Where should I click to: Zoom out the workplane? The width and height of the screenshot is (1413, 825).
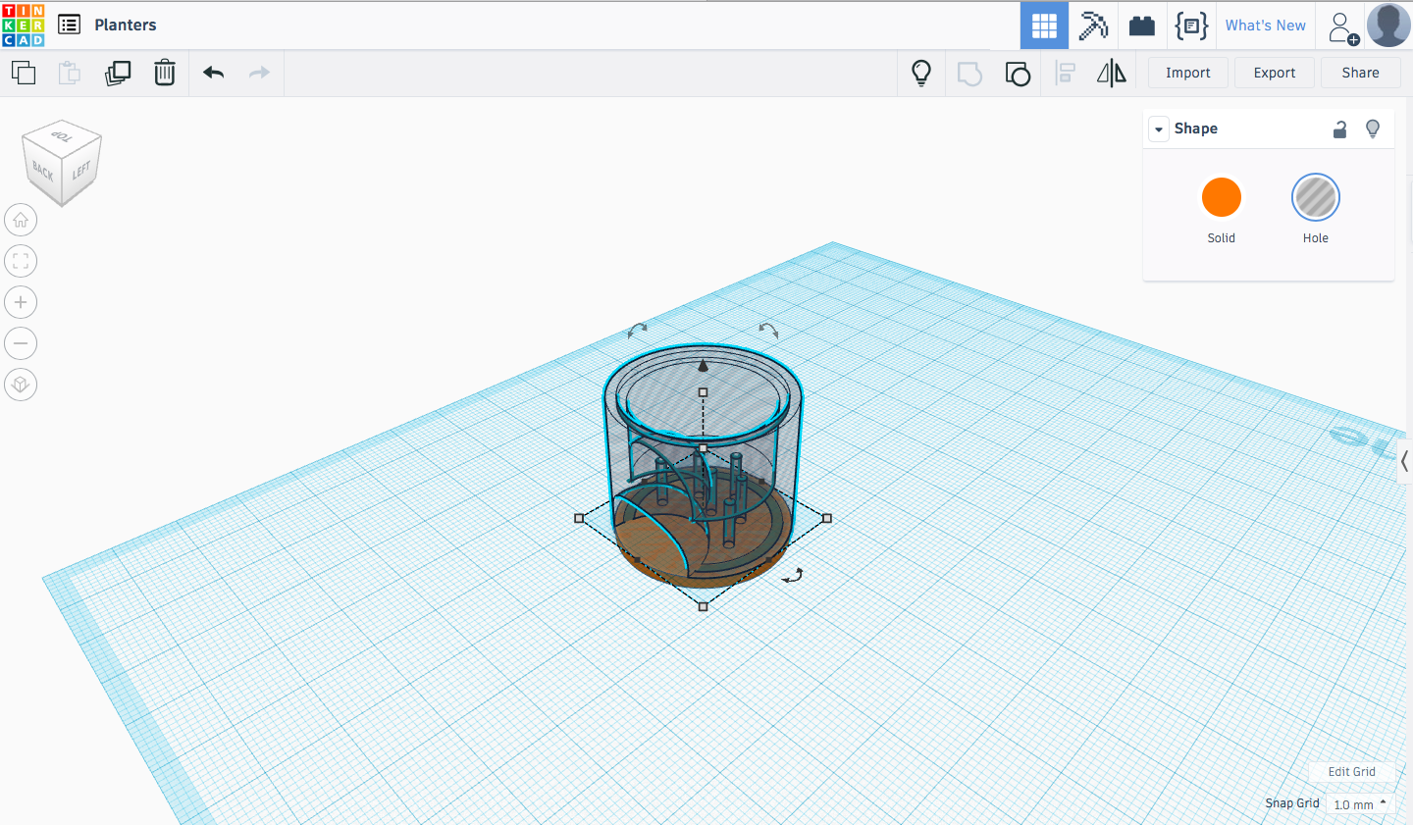pos(21,343)
